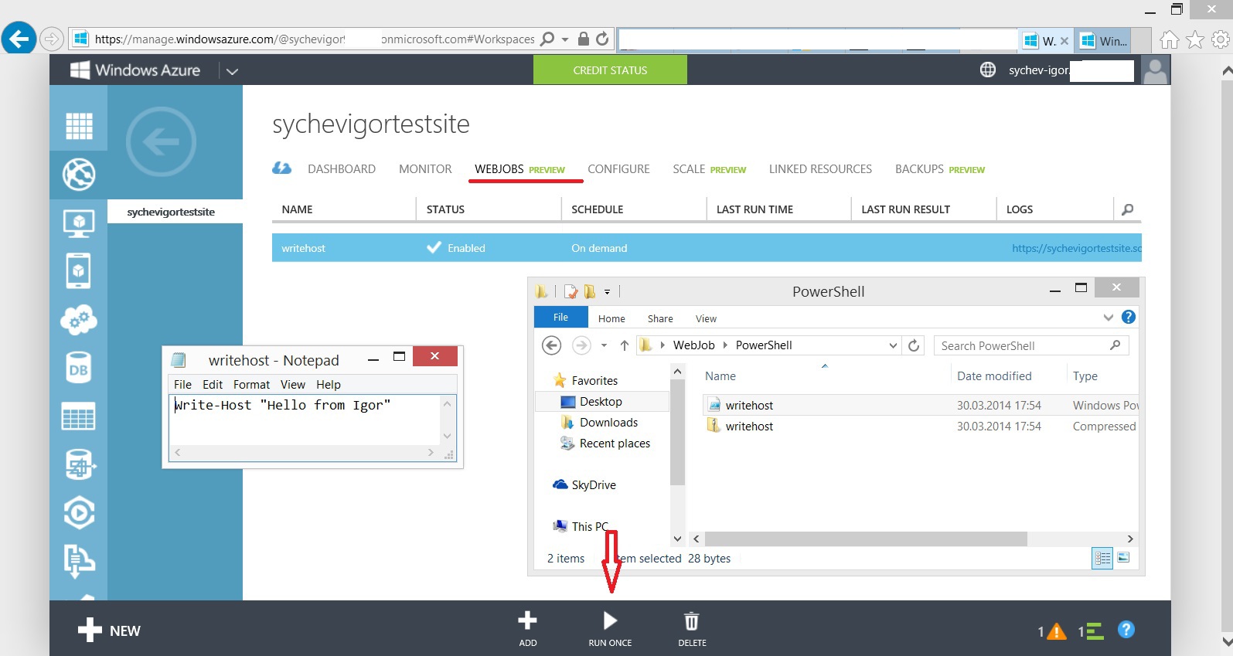This screenshot has height=656, width=1233.
Task: Open the BACKUPS preview tab
Action: point(940,168)
